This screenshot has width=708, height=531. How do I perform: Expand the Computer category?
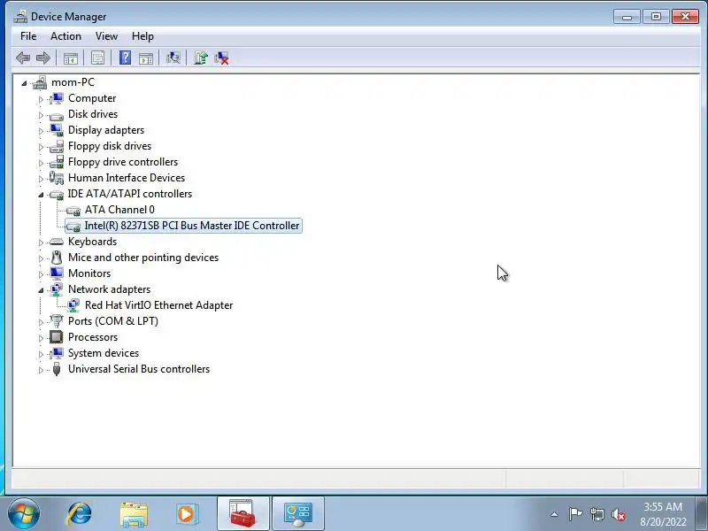click(x=41, y=99)
